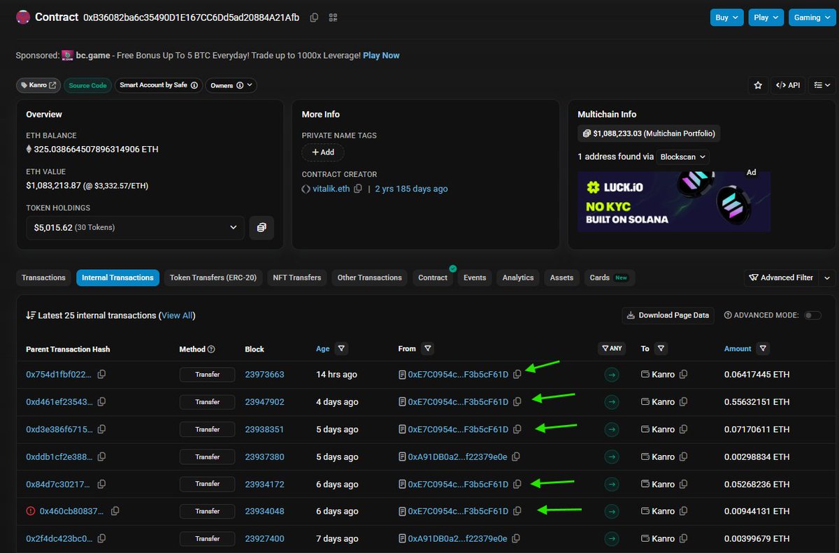Filter by the From column
Screen dimensions: 839x553
[428, 348]
